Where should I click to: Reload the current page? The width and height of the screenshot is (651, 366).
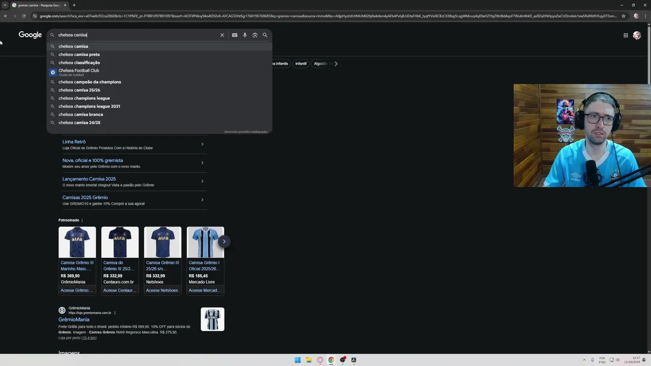click(23, 16)
